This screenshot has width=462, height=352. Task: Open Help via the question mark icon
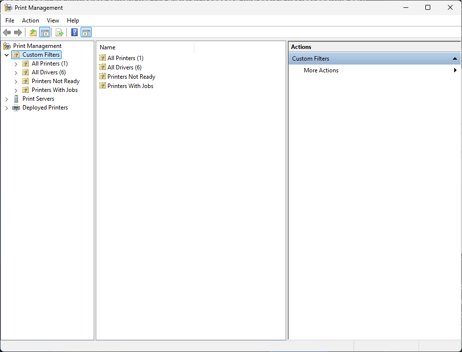click(x=75, y=32)
